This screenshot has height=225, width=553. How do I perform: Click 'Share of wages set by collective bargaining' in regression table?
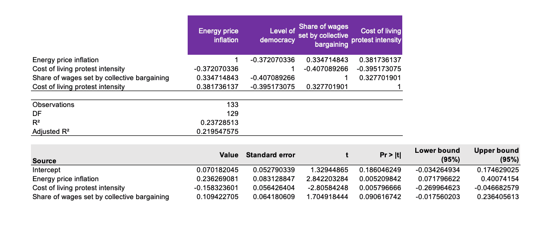coord(100,197)
